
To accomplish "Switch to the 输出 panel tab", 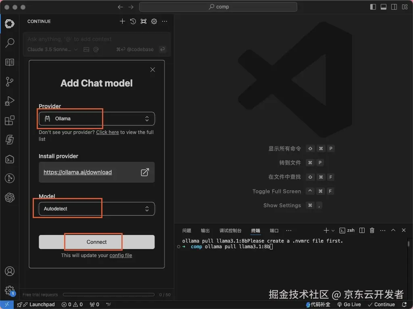I will point(205,231).
